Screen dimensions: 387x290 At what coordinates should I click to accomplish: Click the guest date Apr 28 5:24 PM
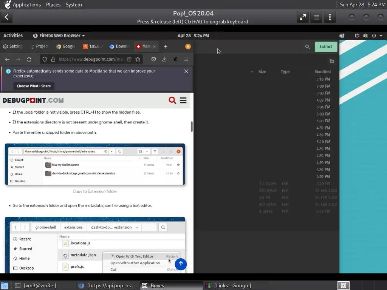[x=193, y=35]
